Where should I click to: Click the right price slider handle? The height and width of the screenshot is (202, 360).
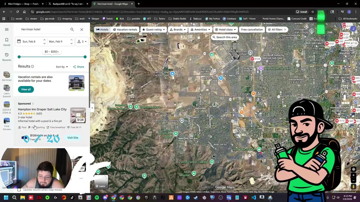tap(85, 57)
